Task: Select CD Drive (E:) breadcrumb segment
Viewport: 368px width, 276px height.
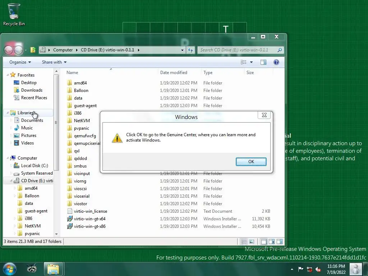Action: click(x=107, y=50)
